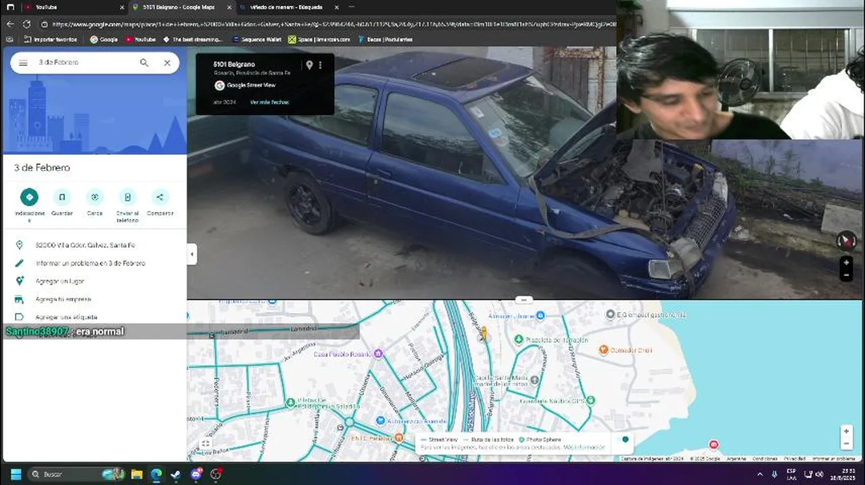The width and height of the screenshot is (865, 485).
Task: Click the Compartir share icon
Action: pos(160,197)
